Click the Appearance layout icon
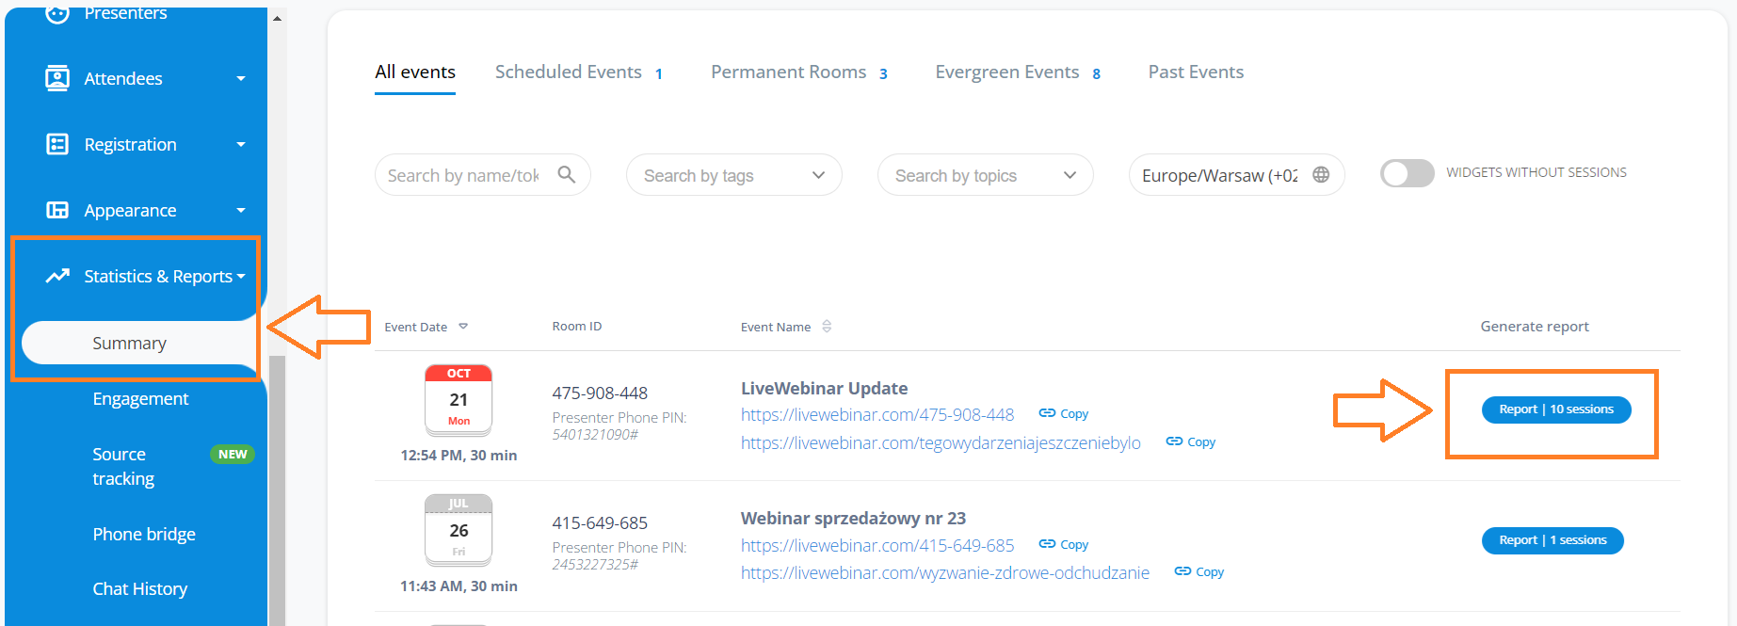The image size is (1737, 626). 57,210
